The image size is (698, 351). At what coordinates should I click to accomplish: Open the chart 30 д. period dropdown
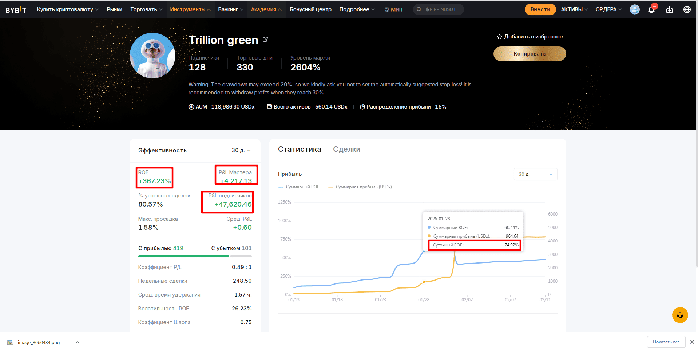(x=535, y=174)
